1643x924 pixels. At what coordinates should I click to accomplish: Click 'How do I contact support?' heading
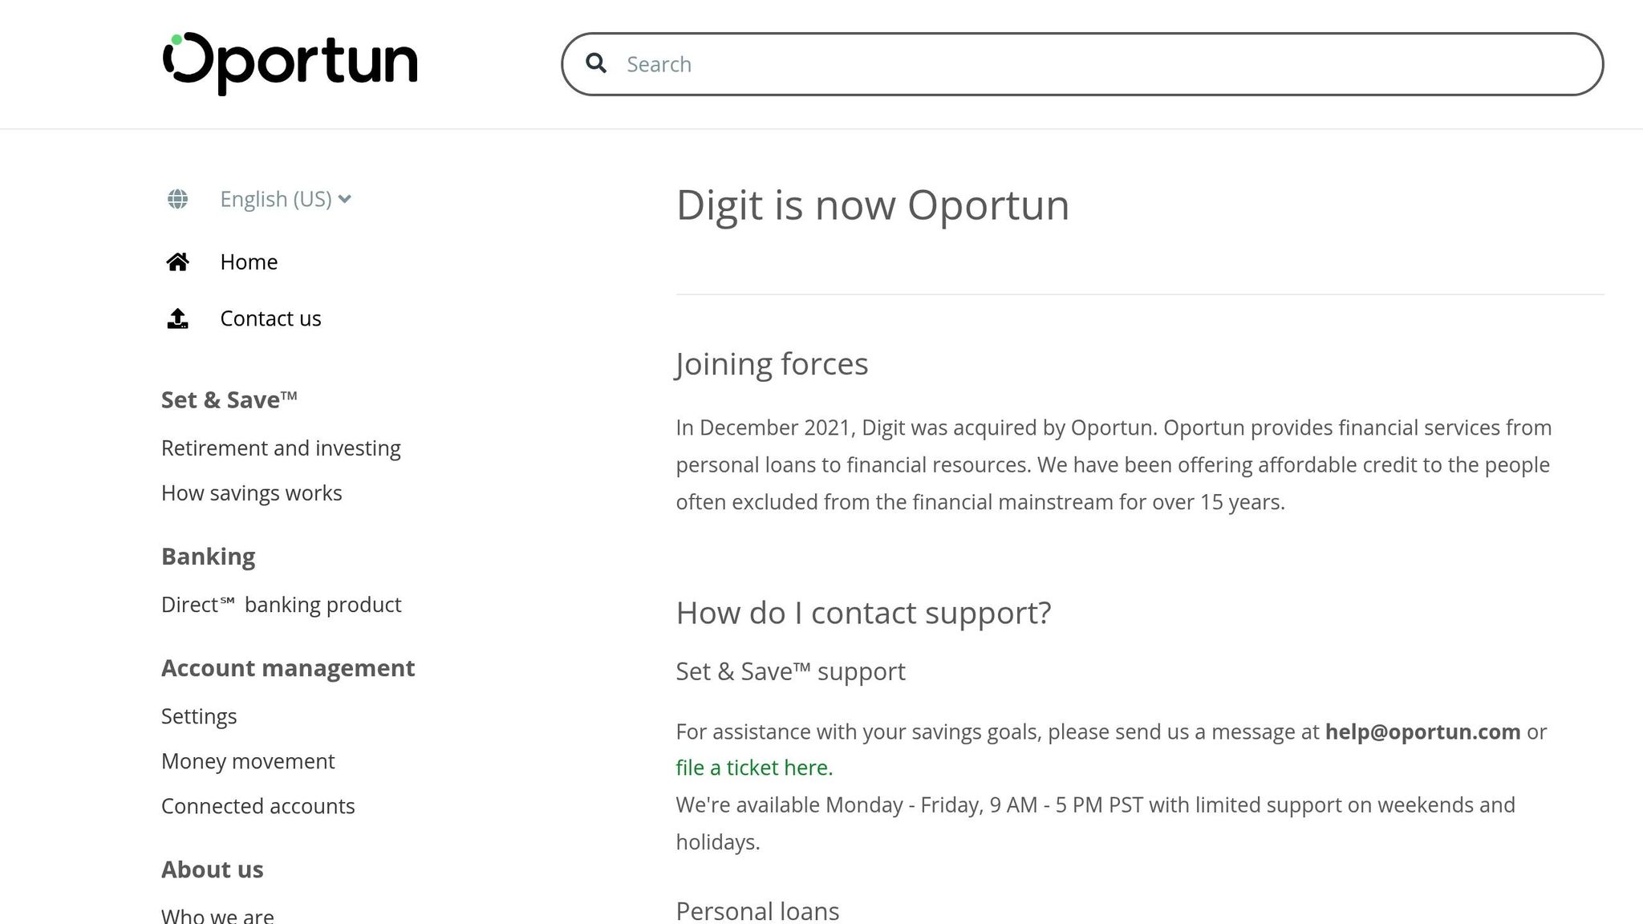coord(863,613)
